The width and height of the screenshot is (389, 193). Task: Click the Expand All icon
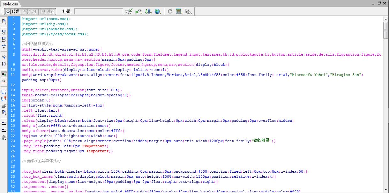(4, 46)
